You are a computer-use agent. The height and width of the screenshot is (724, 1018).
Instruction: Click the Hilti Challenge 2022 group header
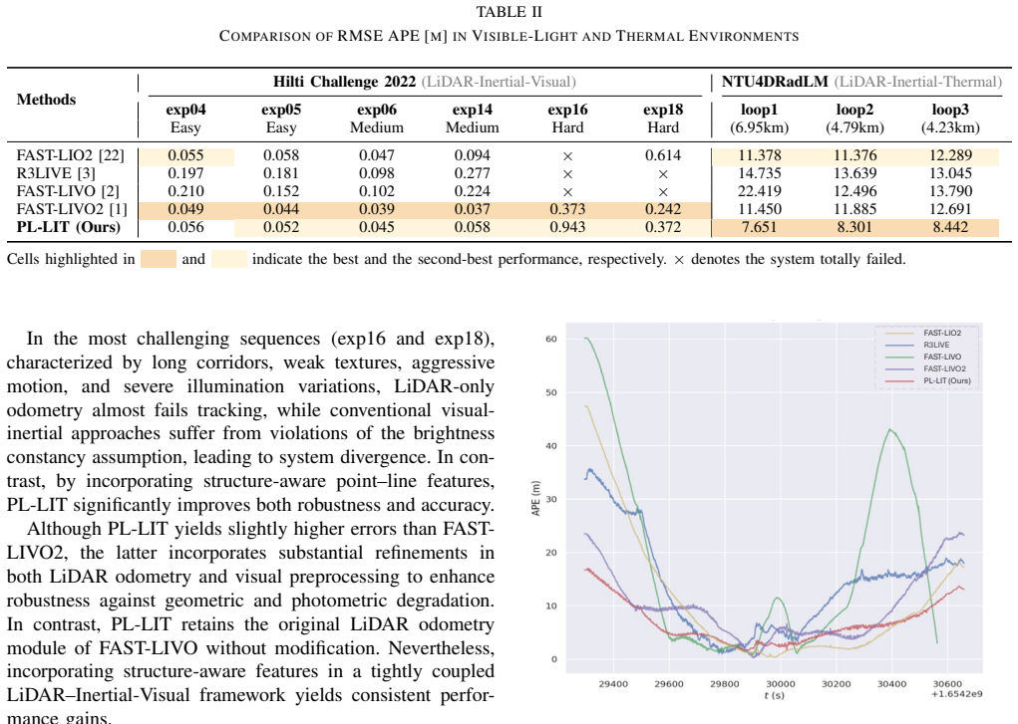[x=345, y=82]
